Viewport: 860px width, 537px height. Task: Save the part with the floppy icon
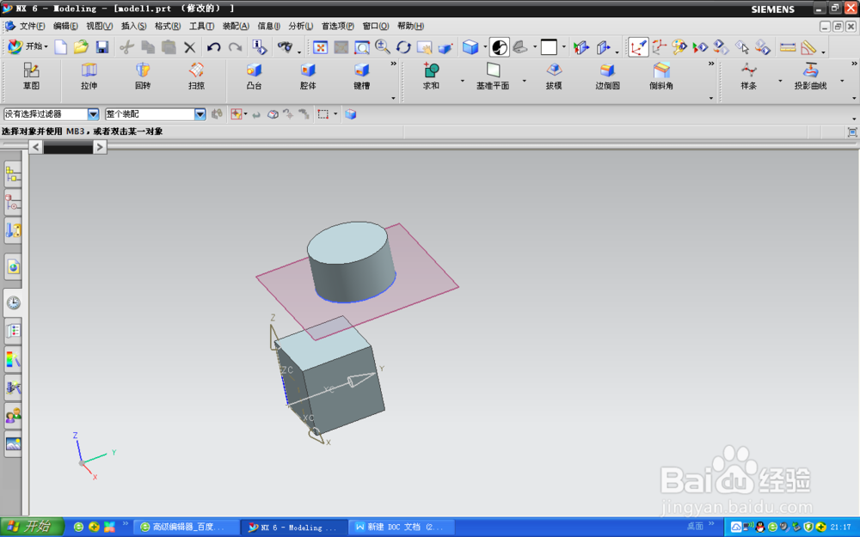pyautogui.click(x=102, y=47)
